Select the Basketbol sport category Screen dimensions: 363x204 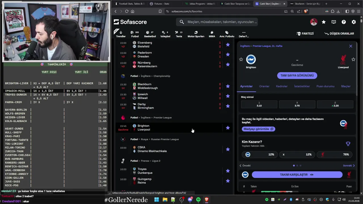(x=150, y=34)
